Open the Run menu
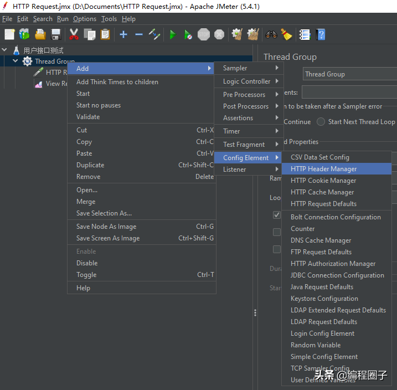 tap(63, 19)
